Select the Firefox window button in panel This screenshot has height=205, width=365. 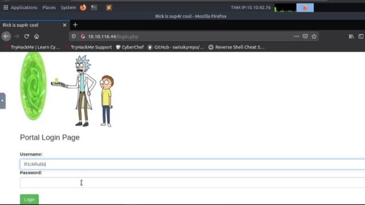(305, 7)
